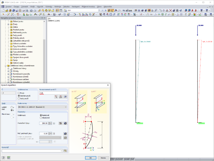Adjust Poč. prohnutí value with spinner arrows
Viewport: 214px width, 161px height.
click(49, 134)
